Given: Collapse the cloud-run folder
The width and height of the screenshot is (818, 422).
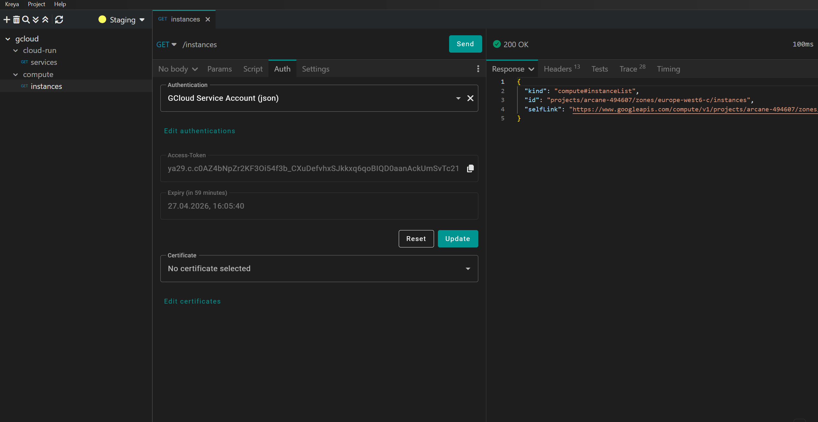Looking at the screenshot, I should coord(15,51).
